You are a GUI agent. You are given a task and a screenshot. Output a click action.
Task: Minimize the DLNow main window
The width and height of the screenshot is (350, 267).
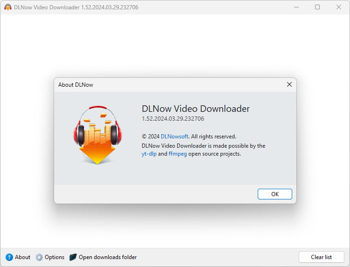coord(296,7)
